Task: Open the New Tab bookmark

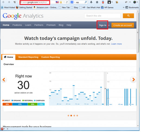Action: 64,7
